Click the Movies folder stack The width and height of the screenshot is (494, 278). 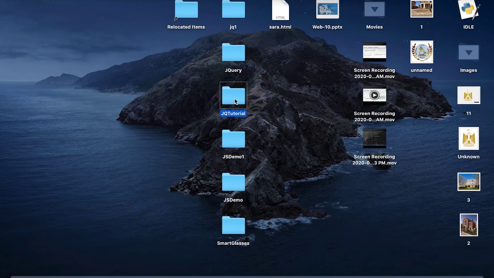coord(374,10)
